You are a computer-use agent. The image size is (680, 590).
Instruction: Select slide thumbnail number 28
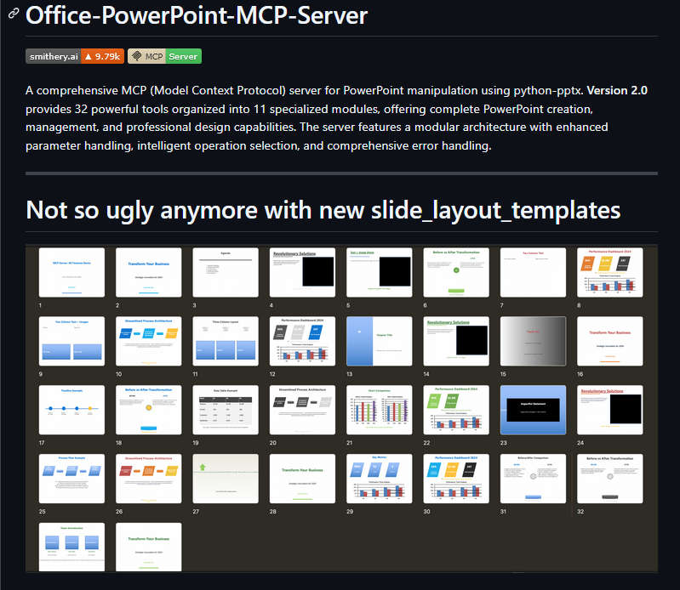pyautogui.click(x=302, y=479)
